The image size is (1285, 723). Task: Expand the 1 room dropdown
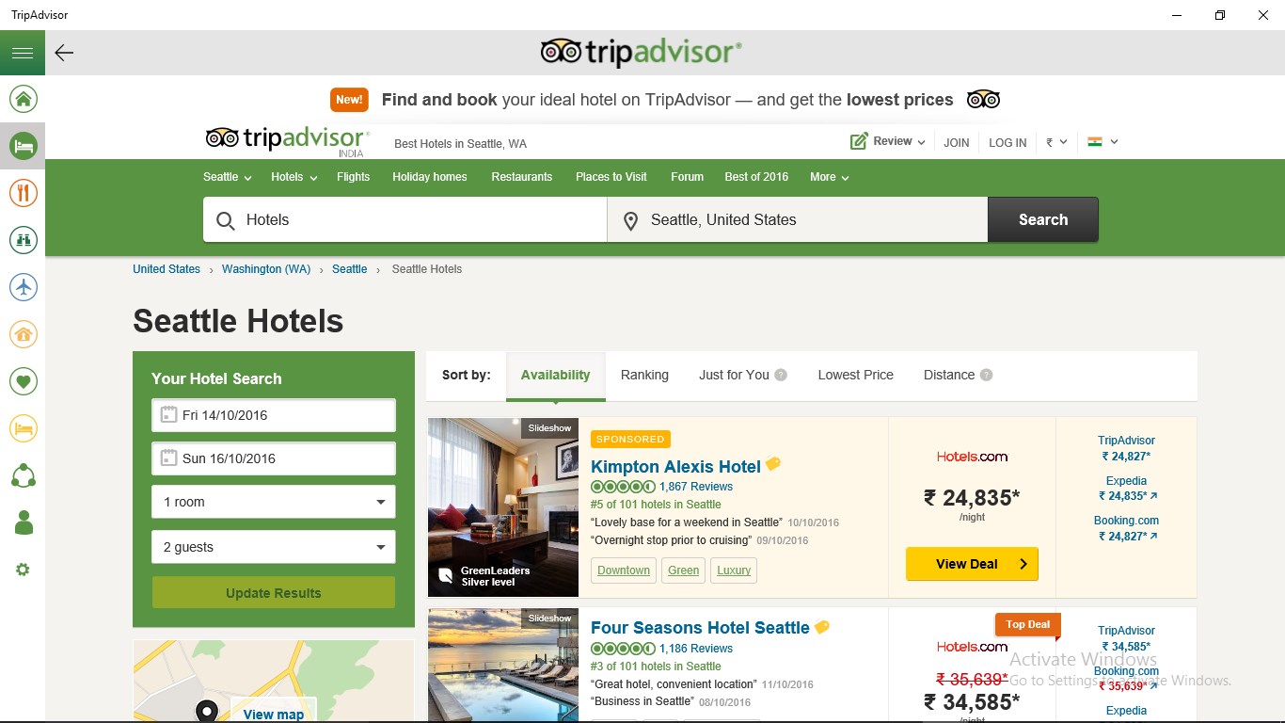click(x=274, y=502)
